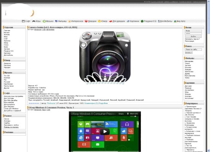Image resolution: width=210 pixels, height=152 pixels.
Task: Click the Camera Genius app icon image
Action: click(105, 57)
